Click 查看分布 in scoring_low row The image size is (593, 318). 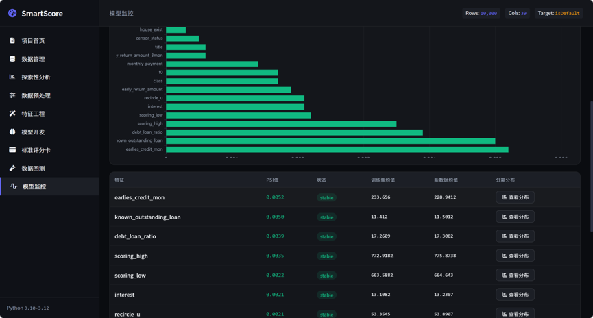click(515, 275)
